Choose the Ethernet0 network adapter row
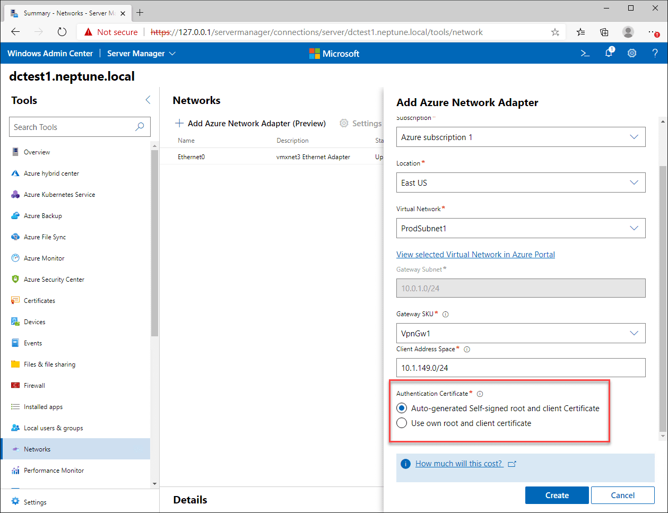 coord(190,156)
